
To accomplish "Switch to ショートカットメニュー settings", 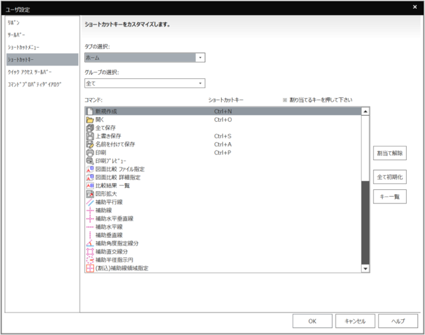I will click(x=24, y=47).
